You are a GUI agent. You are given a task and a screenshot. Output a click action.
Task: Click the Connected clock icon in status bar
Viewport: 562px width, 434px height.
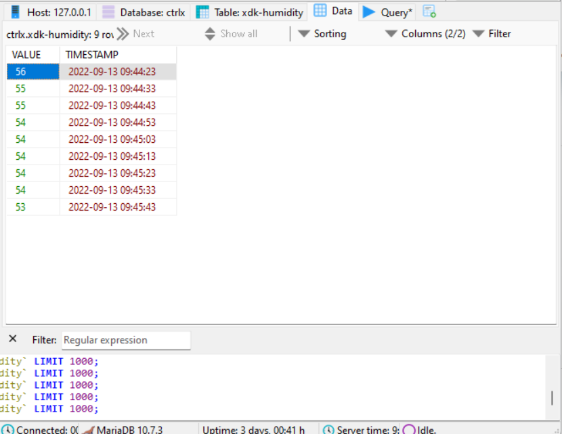click(x=8, y=429)
